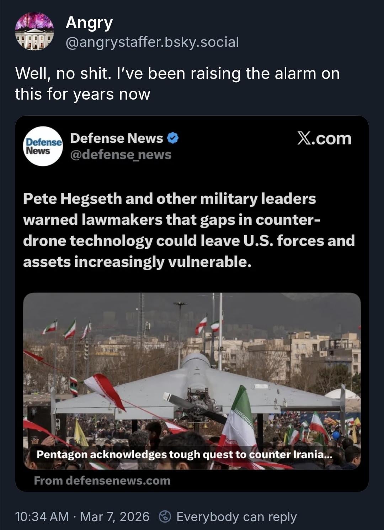
Task: Open the @defense_news handle
Action: (121, 155)
